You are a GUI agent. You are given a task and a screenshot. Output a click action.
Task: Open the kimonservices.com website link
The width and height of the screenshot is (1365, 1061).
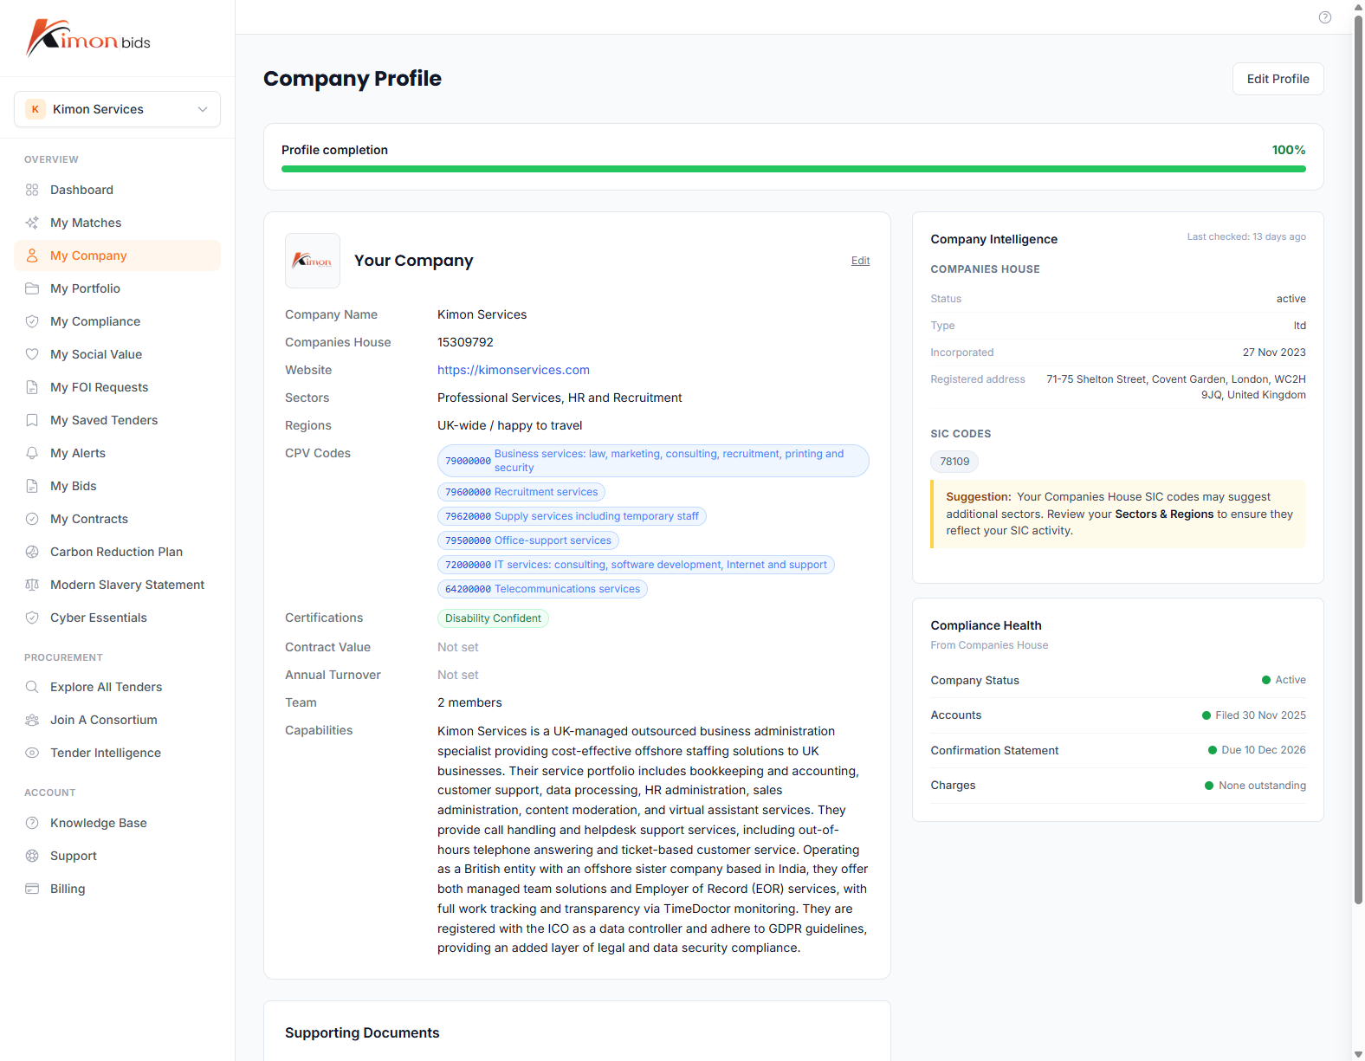point(514,370)
